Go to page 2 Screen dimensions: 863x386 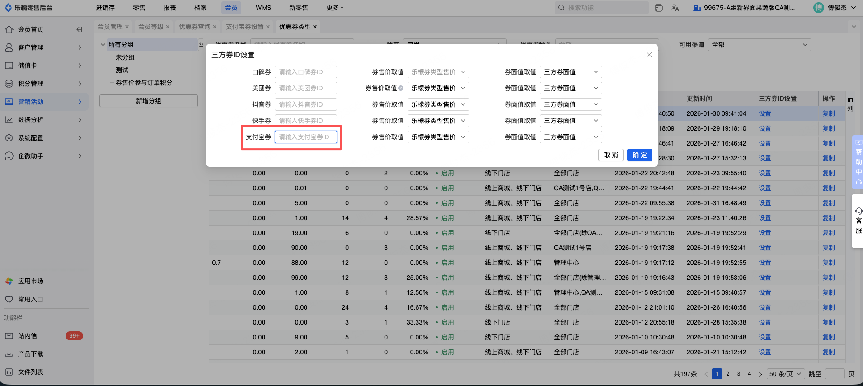[728, 374]
